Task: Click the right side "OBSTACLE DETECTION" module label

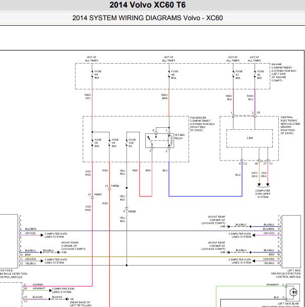Action: point(13,274)
